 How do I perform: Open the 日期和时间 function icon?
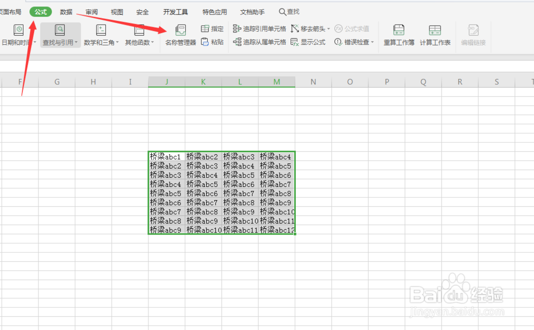click(18, 30)
